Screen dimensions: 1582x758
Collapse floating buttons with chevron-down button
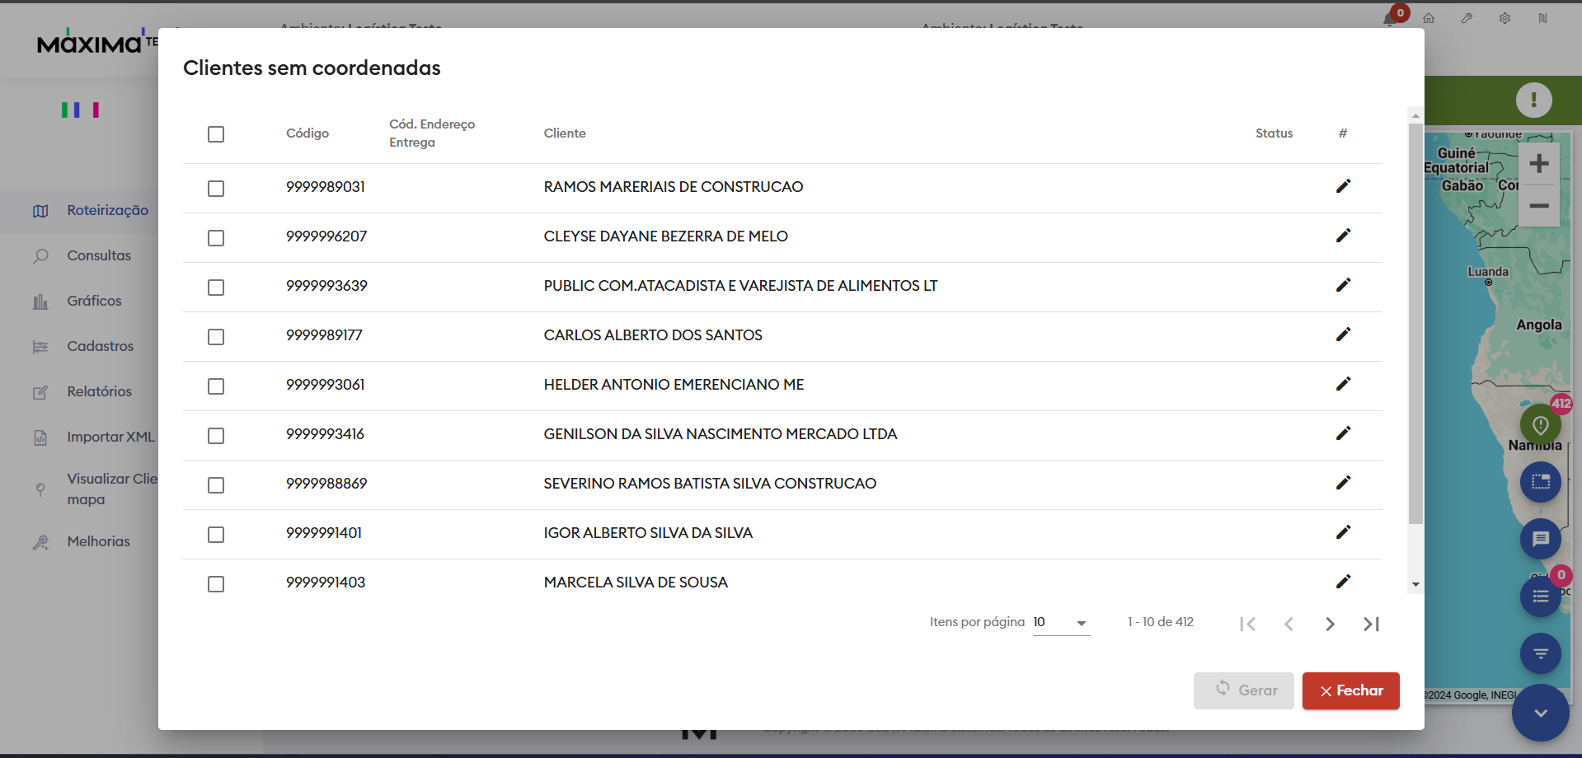pos(1540,713)
